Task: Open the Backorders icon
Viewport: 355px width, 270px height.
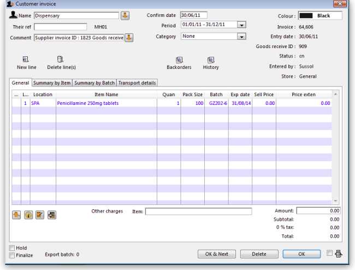Action: pos(179,60)
